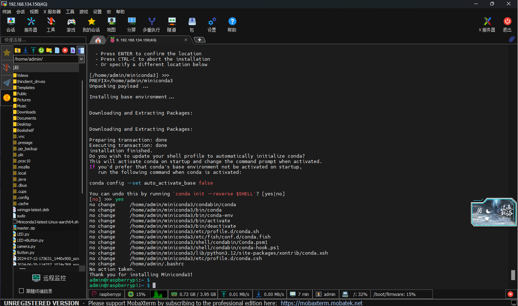Click the X 服务器 icon at top right
This screenshot has height=306, width=518.
pyautogui.click(x=487, y=25)
